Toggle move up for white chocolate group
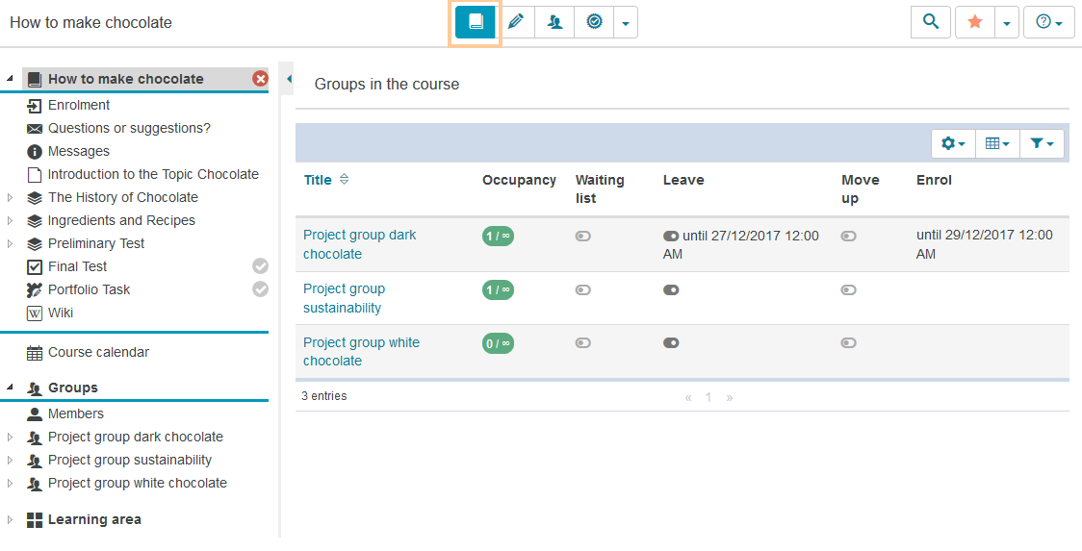 848,342
